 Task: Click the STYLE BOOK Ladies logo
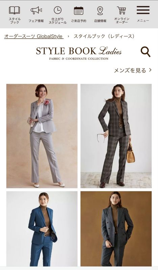(79, 53)
